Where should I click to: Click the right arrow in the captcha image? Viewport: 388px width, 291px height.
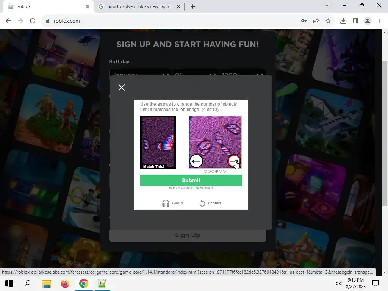click(234, 161)
